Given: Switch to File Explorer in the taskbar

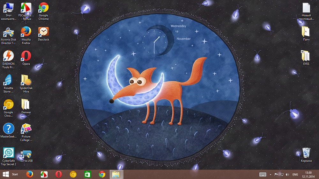Looking at the screenshot, I should (116, 174).
